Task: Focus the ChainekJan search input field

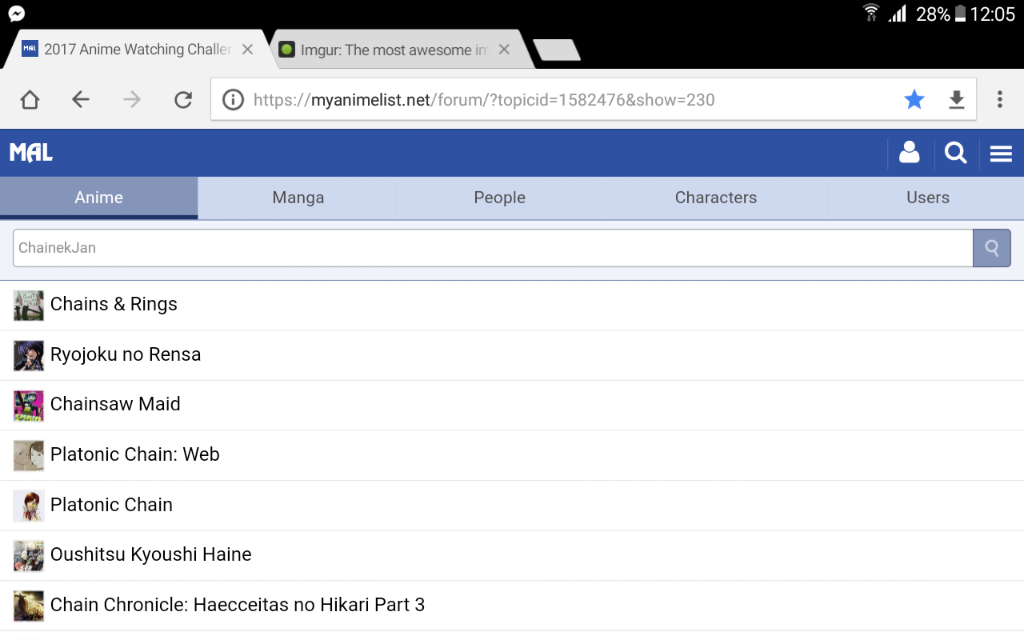Action: click(x=492, y=248)
